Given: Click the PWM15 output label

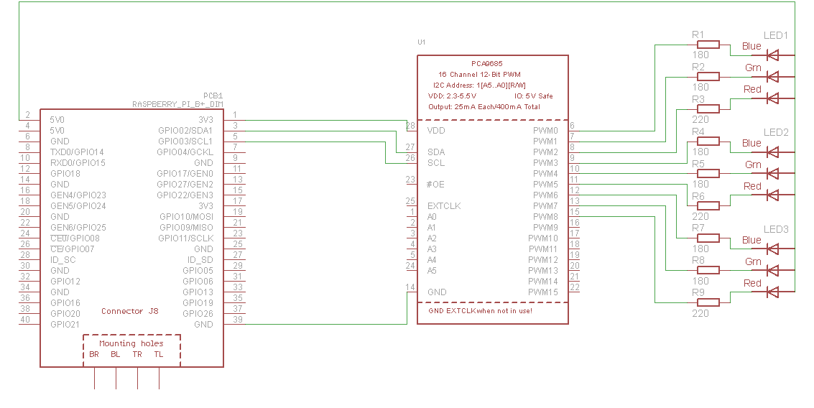Looking at the screenshot, I should 543,292.
